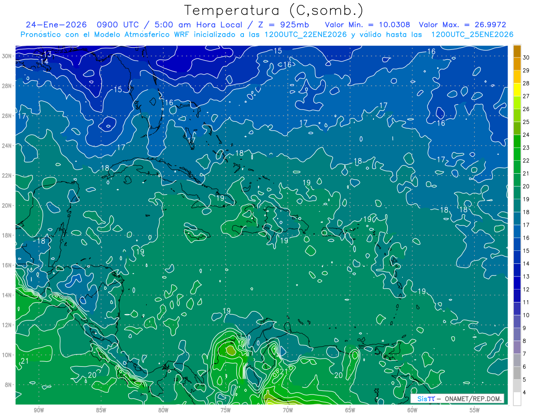Click the latitude label "12N"
The height and width of the screenshot is (416, 538).
[7, 325]
